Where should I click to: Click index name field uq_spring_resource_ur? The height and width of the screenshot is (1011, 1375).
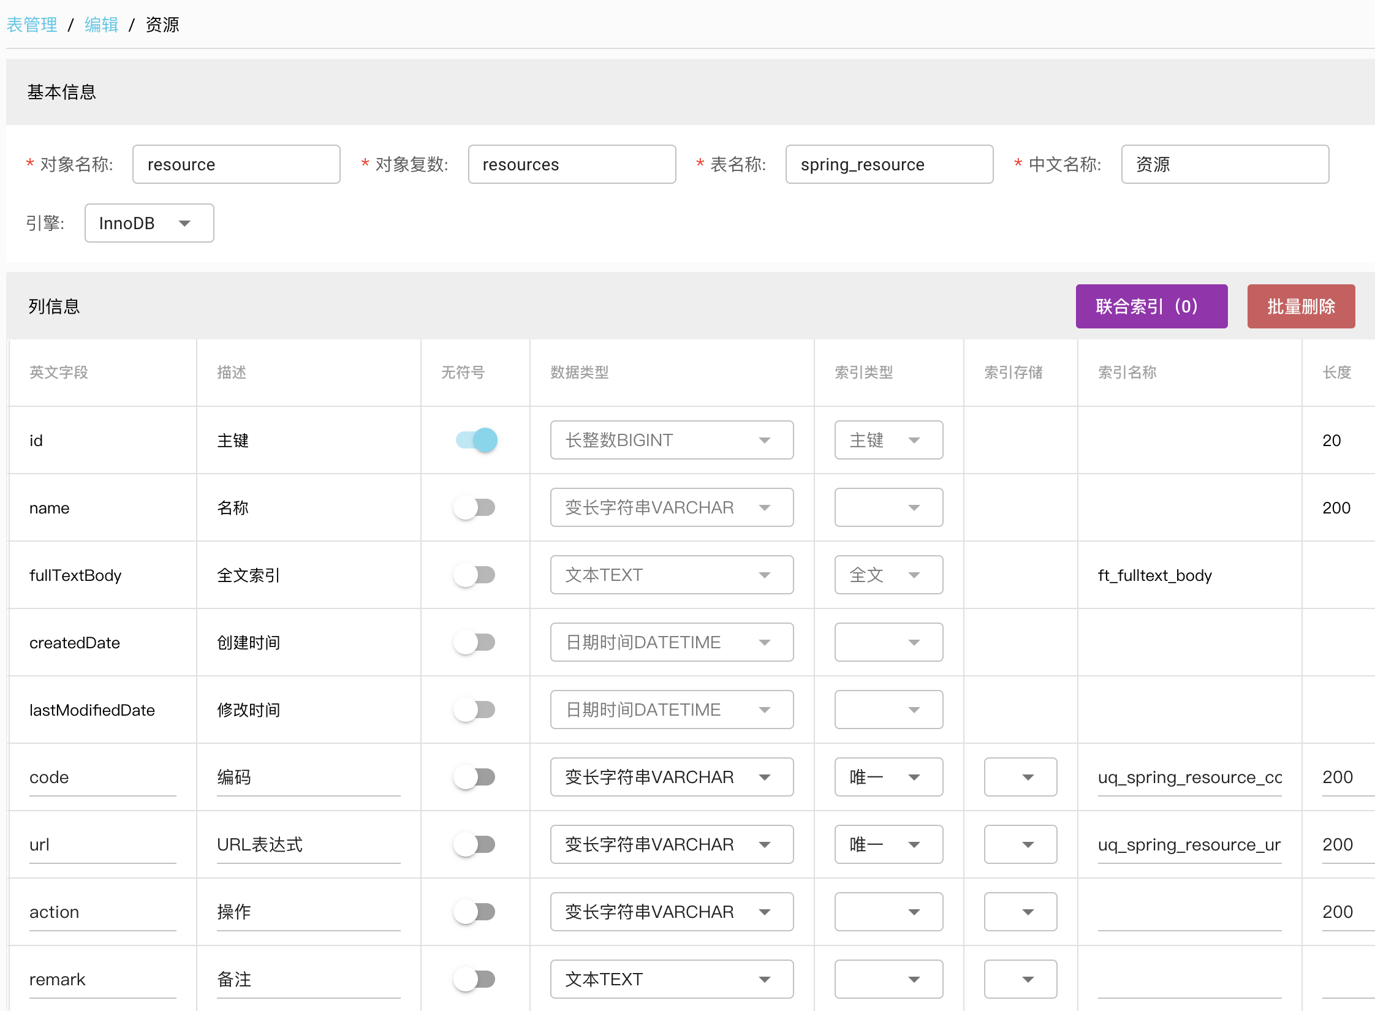[1189, 844]
